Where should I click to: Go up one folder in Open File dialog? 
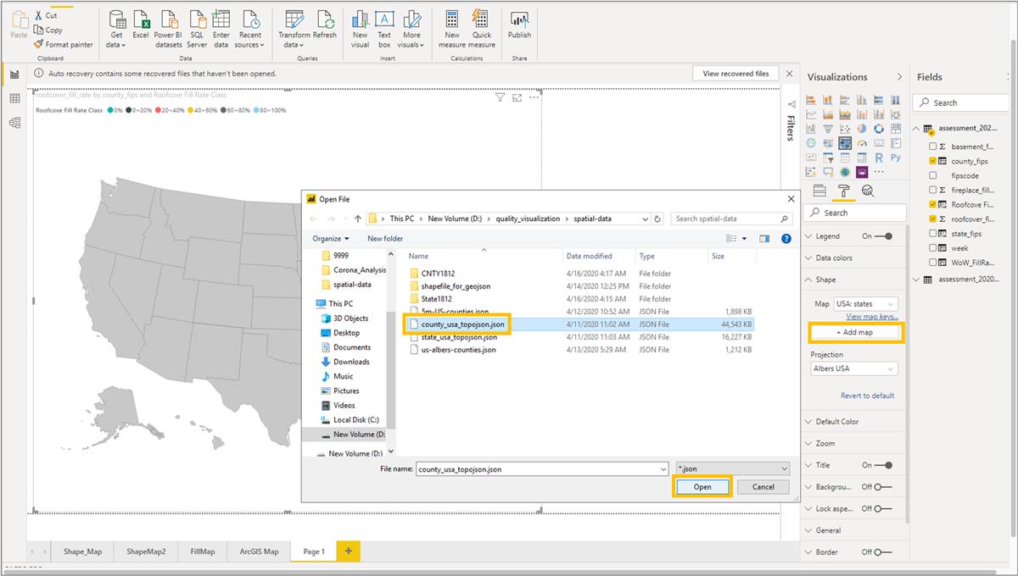tap(356, 219)
